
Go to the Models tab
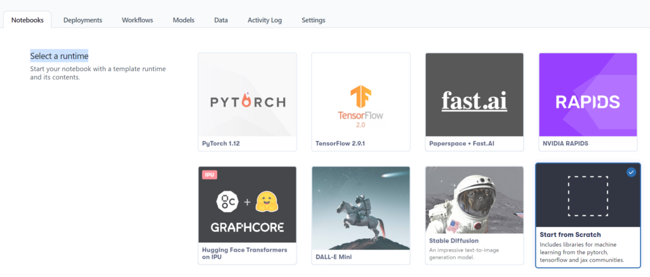183,20
